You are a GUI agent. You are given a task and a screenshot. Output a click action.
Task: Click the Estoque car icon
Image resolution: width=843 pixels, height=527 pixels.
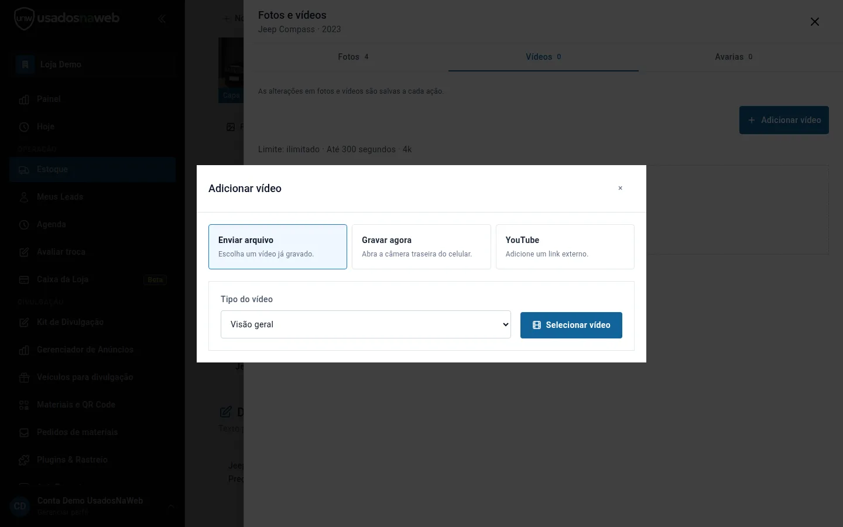[x=24, y=170]
